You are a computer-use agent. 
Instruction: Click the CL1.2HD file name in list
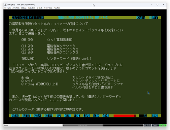pyautogui.click(x=27, y=46)
